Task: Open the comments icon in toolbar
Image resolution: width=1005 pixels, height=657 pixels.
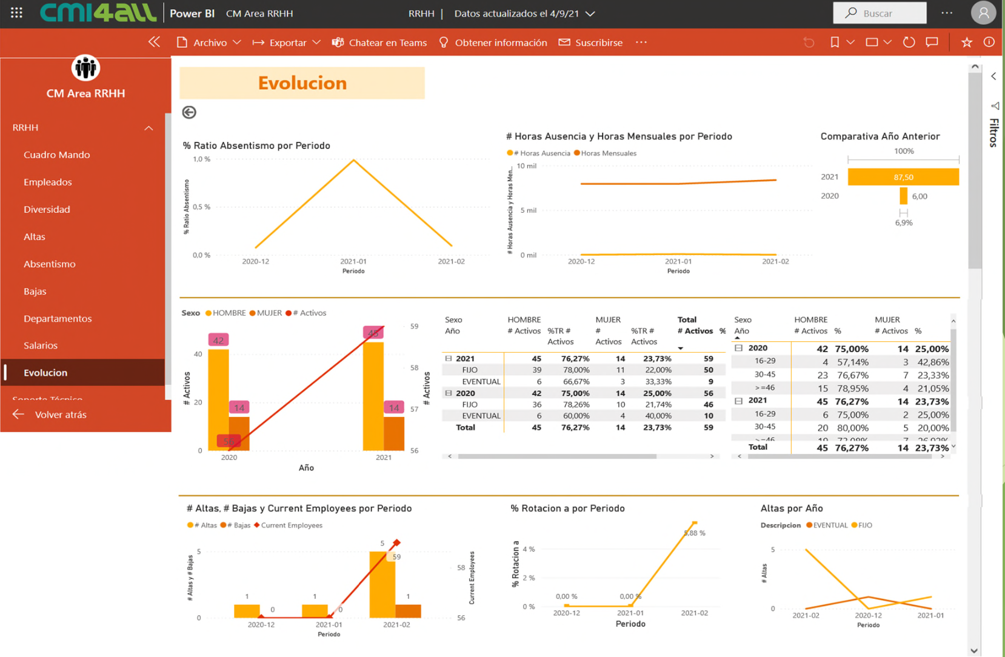Action: (932, 42)
